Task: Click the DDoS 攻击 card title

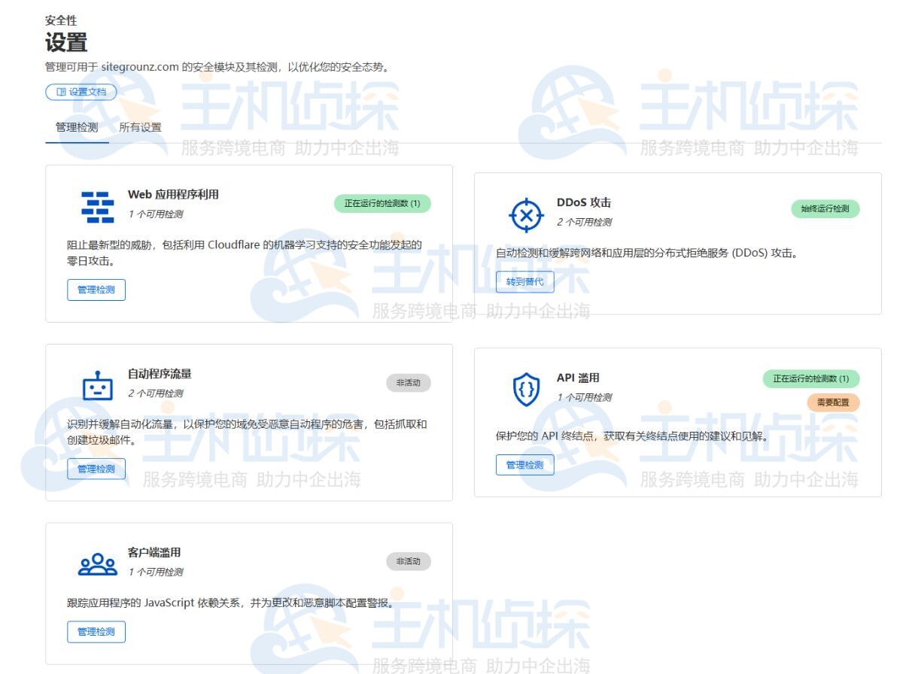Action: [584, 202]
